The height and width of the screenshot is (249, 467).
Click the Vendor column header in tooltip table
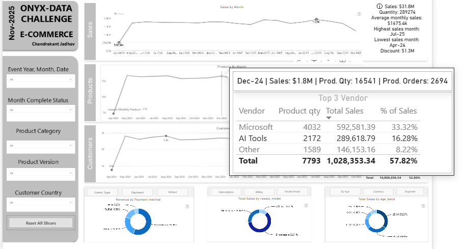pos(252,110)
